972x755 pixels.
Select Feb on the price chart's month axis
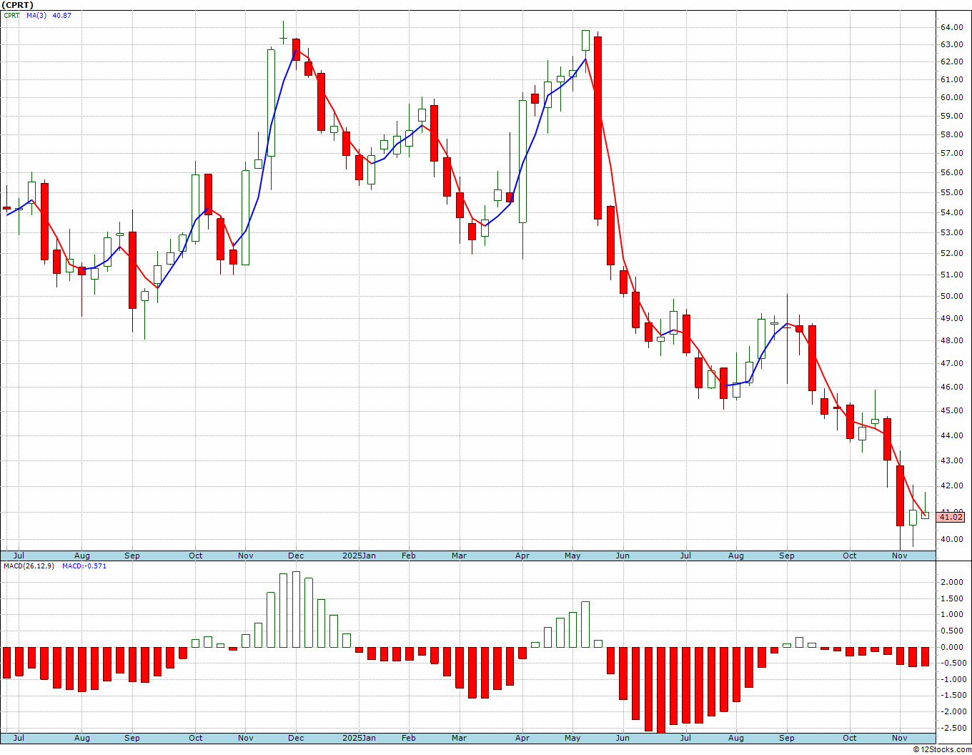point(408,556)
